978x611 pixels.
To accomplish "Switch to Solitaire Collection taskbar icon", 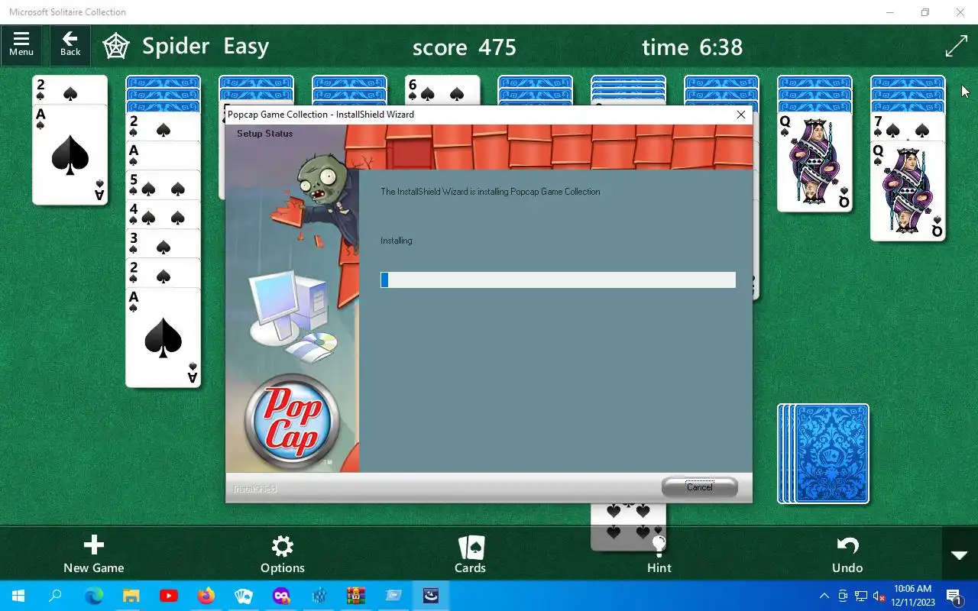I will pyautogui.click(x=244, y=596).
